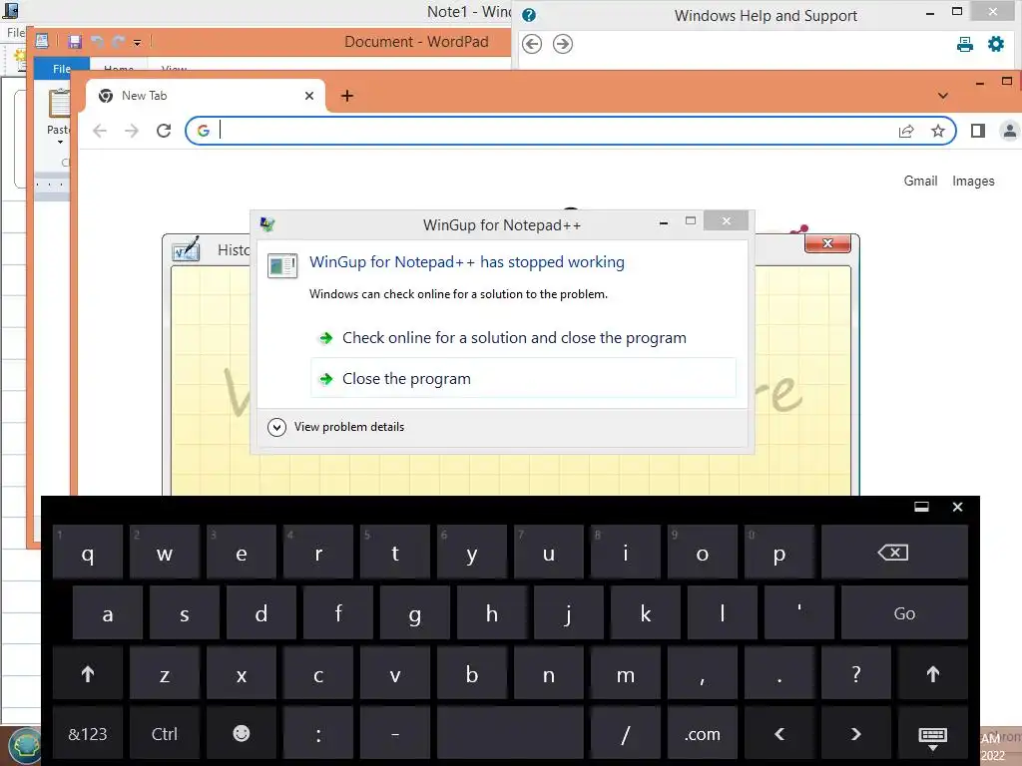This screenshot has height=766, width=1022.
Task: Click the Journal app icon in Note1 title bar
Action: point(10,10)
